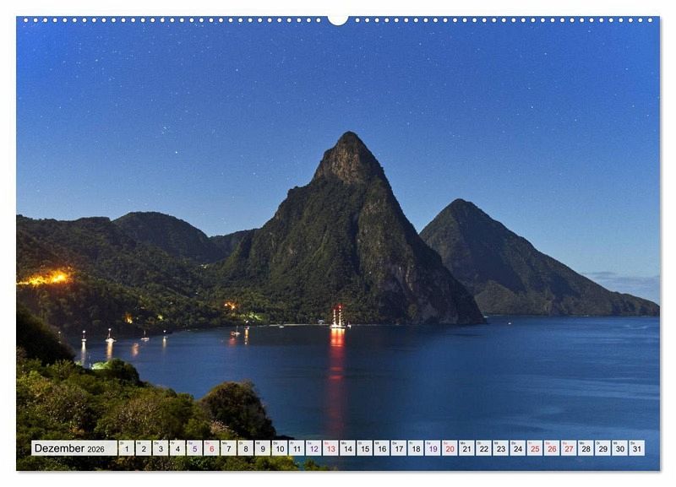Image resolution: width=676 pixels, height=487 pixels.
Task: Select day 28 in the calendar strip
Action: pos(586,448)
